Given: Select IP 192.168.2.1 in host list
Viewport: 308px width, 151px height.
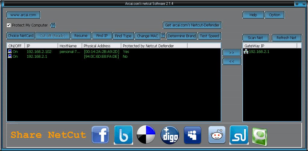Looking at the screenshot, I should [37, 57].
